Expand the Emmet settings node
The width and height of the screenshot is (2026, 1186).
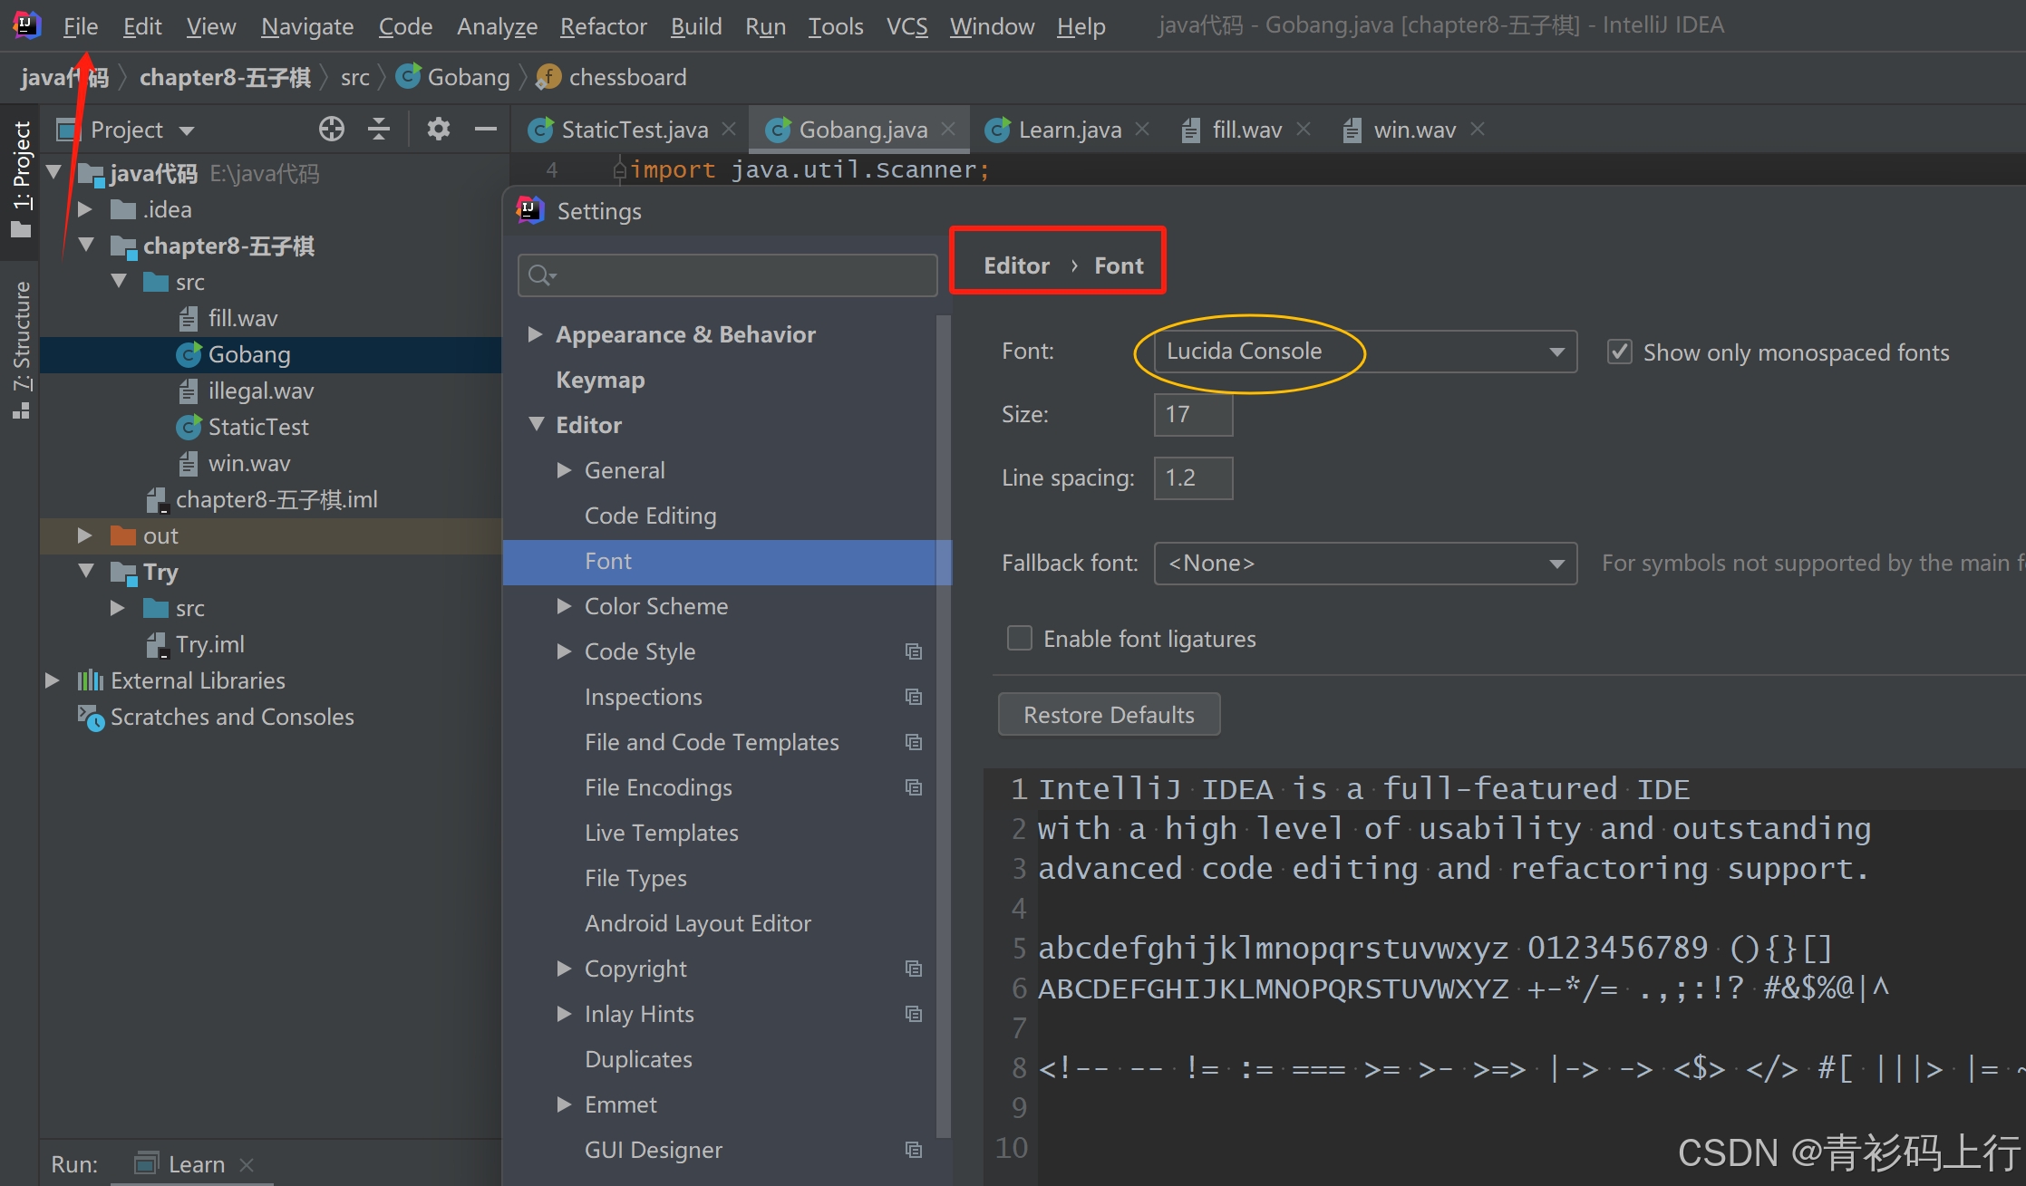click(564, 1104)
